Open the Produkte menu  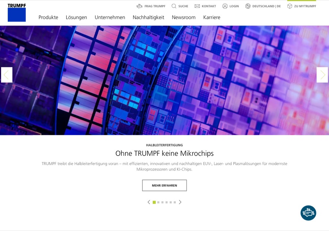coord(48,18)
